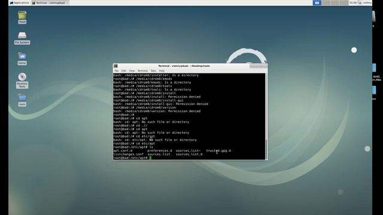The width and height of the screenshot is (383, 215).
Task: Switch to the third workspace
Action: (x=335, y=2)
